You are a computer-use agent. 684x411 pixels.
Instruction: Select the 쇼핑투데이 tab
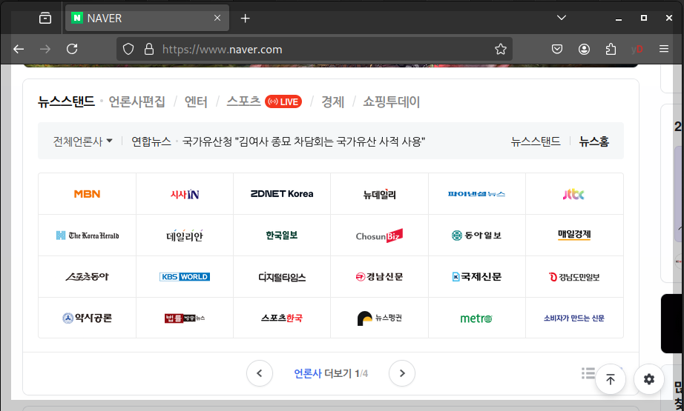pyautogui.click(x=391, y=102)
